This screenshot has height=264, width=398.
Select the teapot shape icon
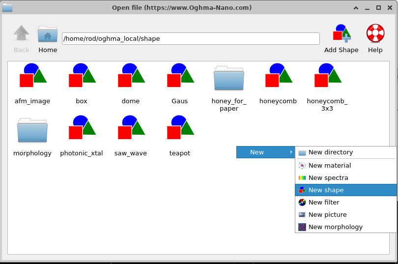click(x=180, y=127)
